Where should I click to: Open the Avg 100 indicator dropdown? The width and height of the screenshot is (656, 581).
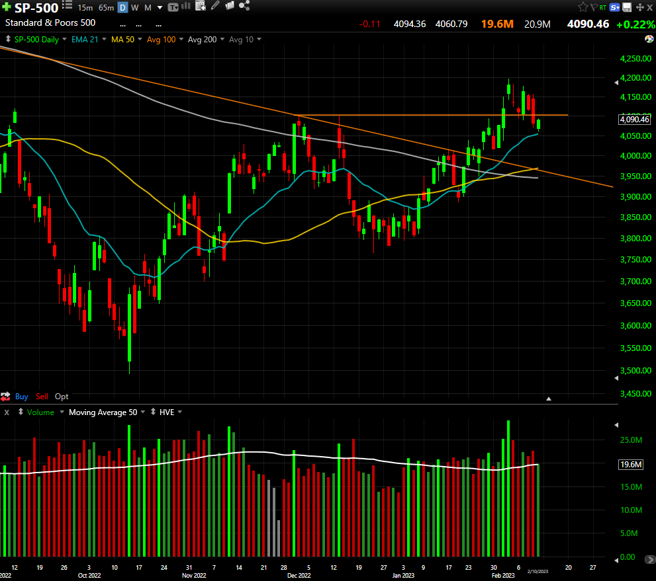pyautogui.click(x=181, y=39)
